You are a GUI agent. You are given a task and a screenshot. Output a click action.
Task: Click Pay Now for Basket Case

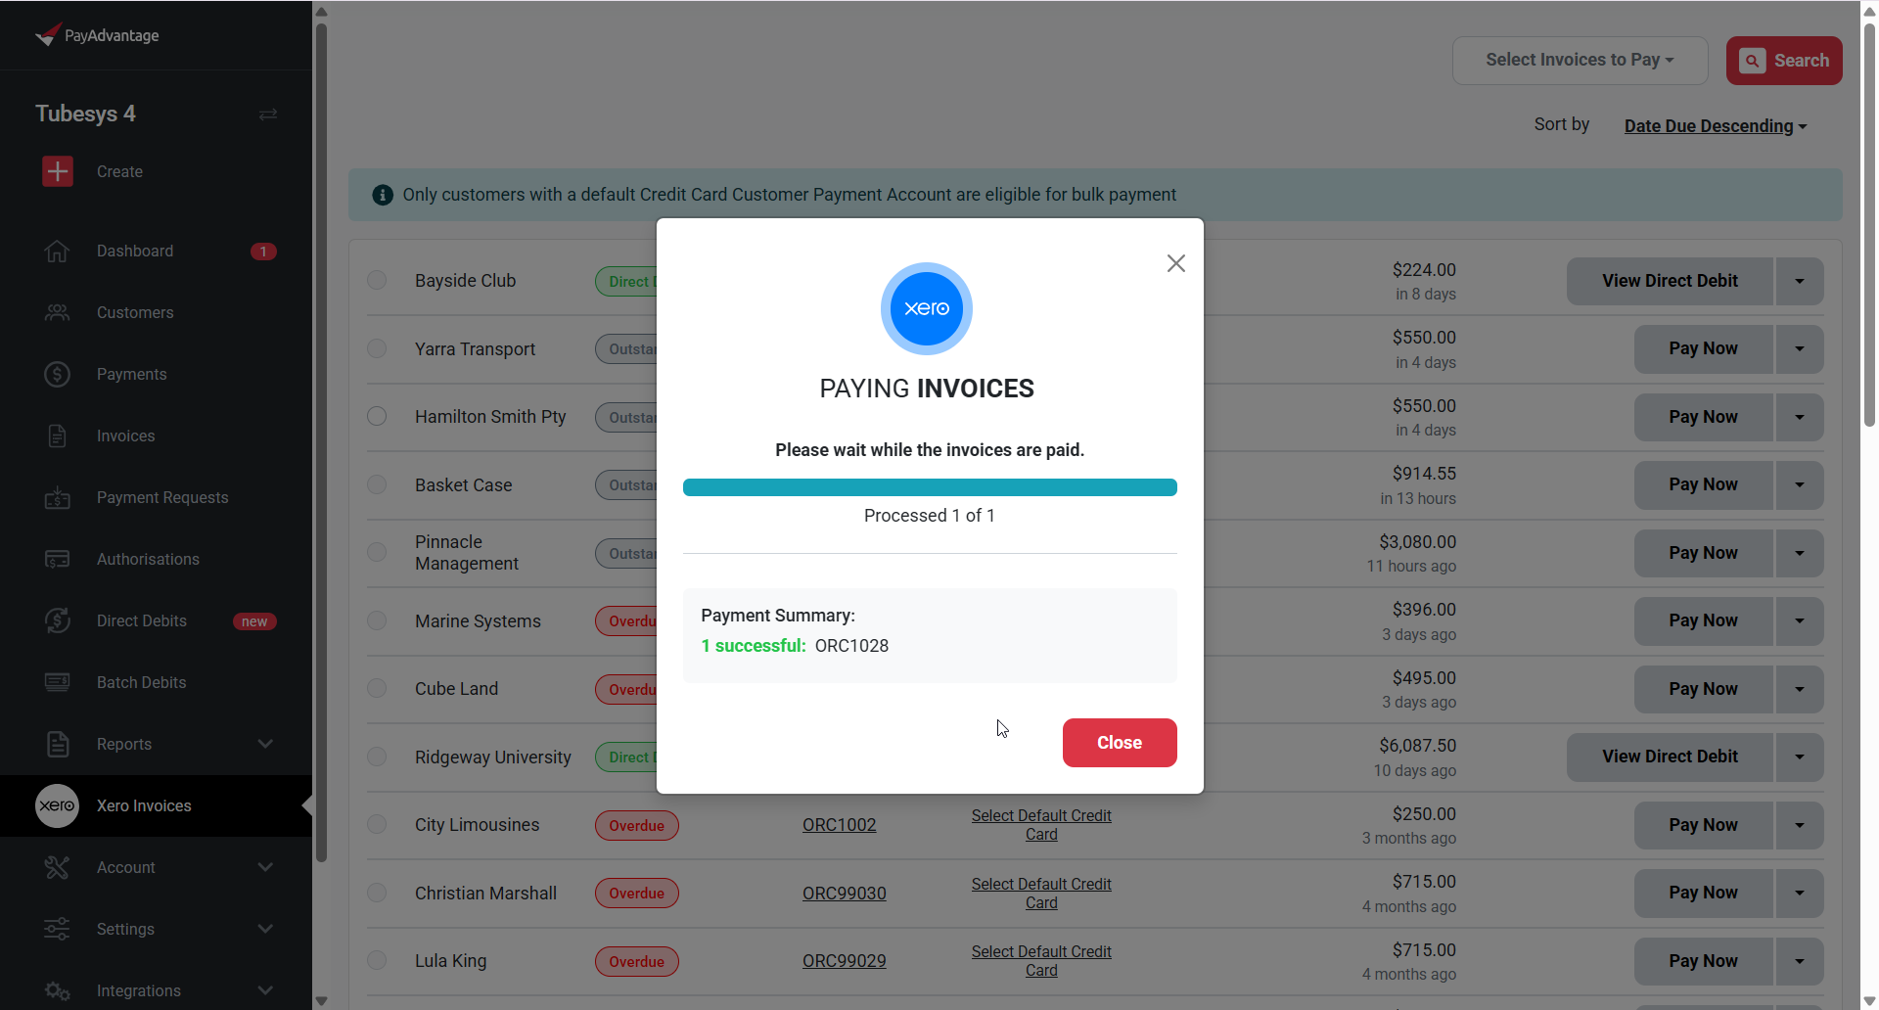pyautogui.click(x=1703, y=485)
